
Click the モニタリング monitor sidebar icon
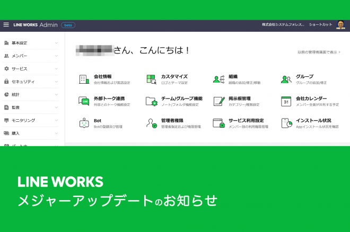pos(6,120)
